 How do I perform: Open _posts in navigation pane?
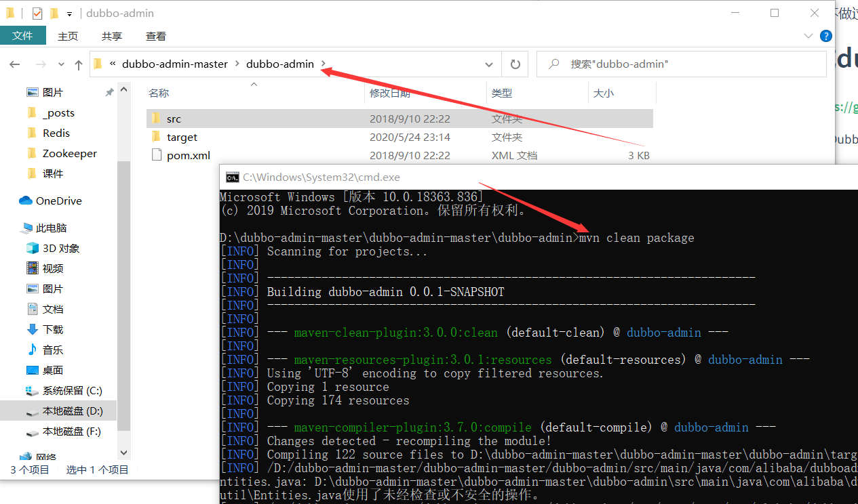(x=58, y=112)
